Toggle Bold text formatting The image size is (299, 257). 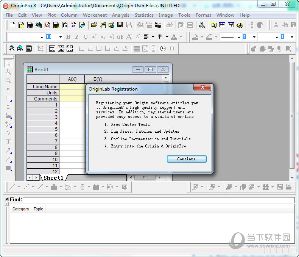(68, 37)
